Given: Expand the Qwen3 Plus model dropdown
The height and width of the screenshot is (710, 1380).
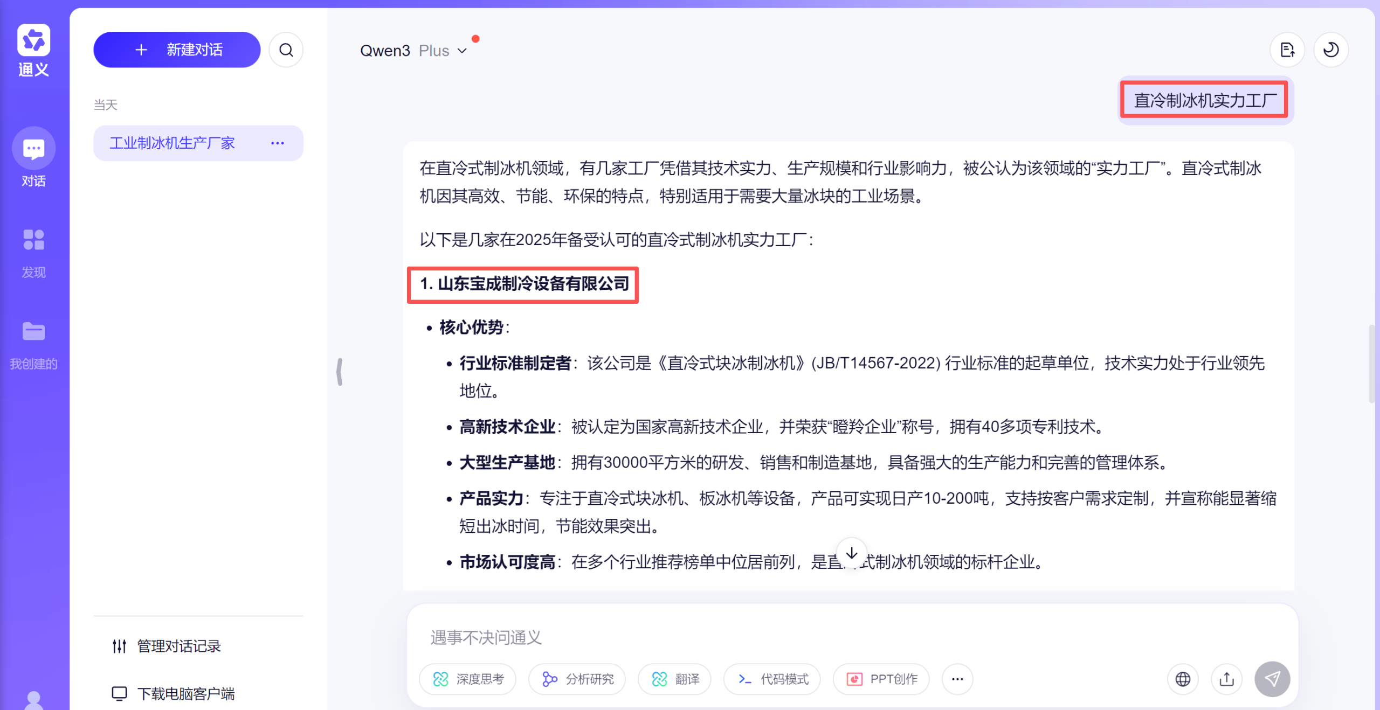Looking at the screenshot, I should point(413,51).
